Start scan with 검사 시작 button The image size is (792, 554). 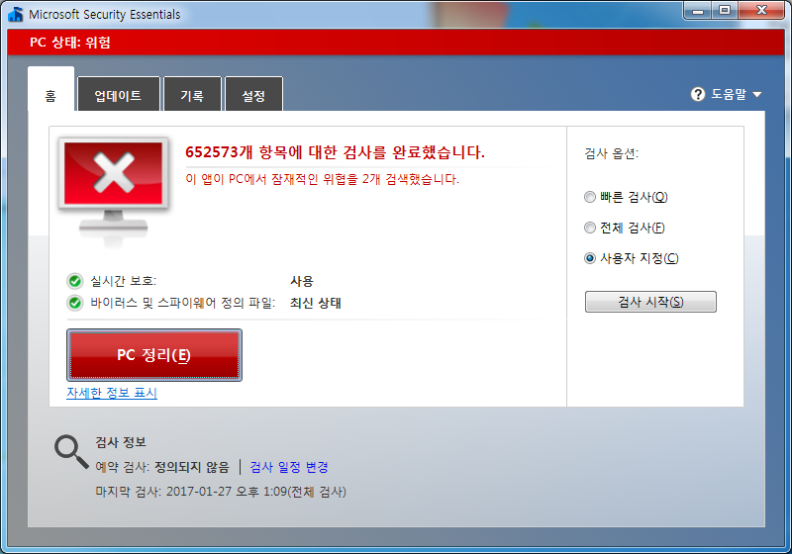click(650, 302)
